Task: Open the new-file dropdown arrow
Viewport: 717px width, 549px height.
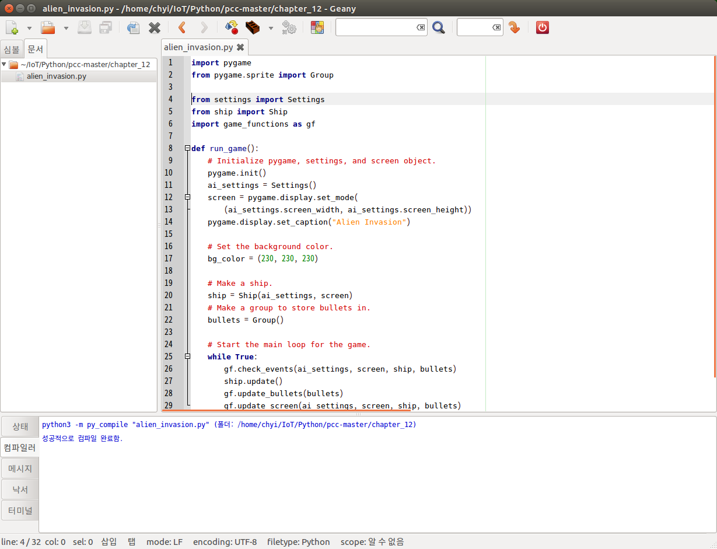Action: 29,27
